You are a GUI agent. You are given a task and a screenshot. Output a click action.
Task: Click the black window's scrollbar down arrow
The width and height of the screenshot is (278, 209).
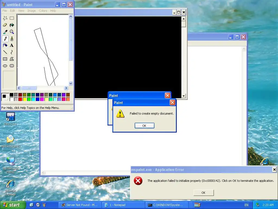(184, 96)
